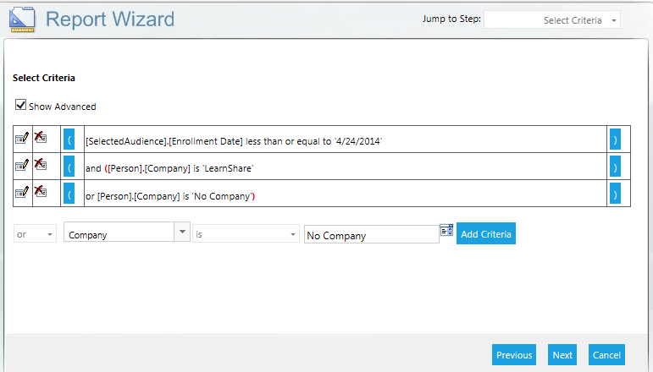Click the Add Criteria button
The width and height of the screenshot is (653, 372).
click(x=485, y=233)
